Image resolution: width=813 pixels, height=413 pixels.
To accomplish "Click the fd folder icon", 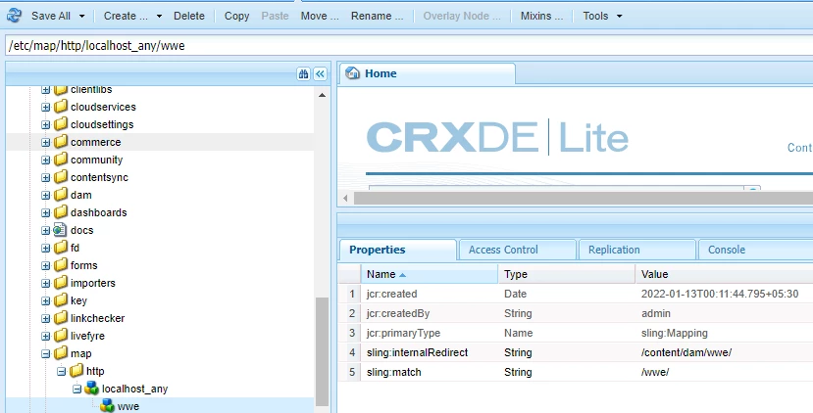I will click(x=61, y=248).
